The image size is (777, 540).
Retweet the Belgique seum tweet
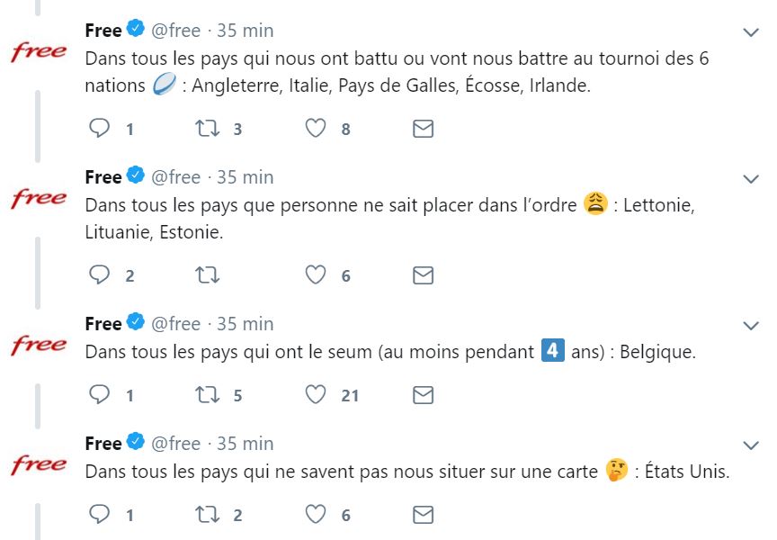click(x=208, y=395)
